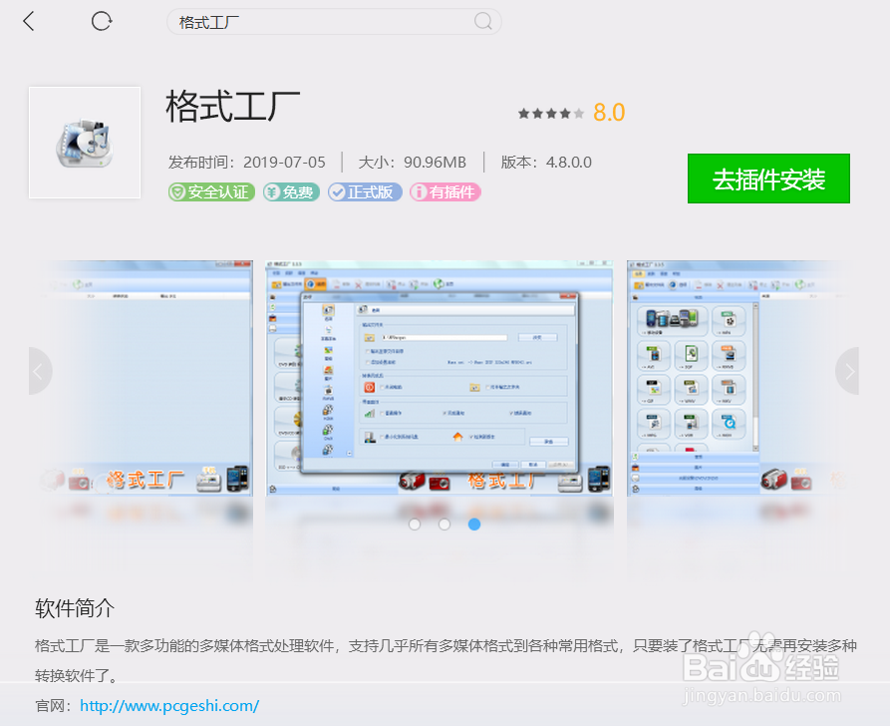The image size is (890, 726).
Task: Click the 大小 90.96MB text
Action: pos(412,163)
